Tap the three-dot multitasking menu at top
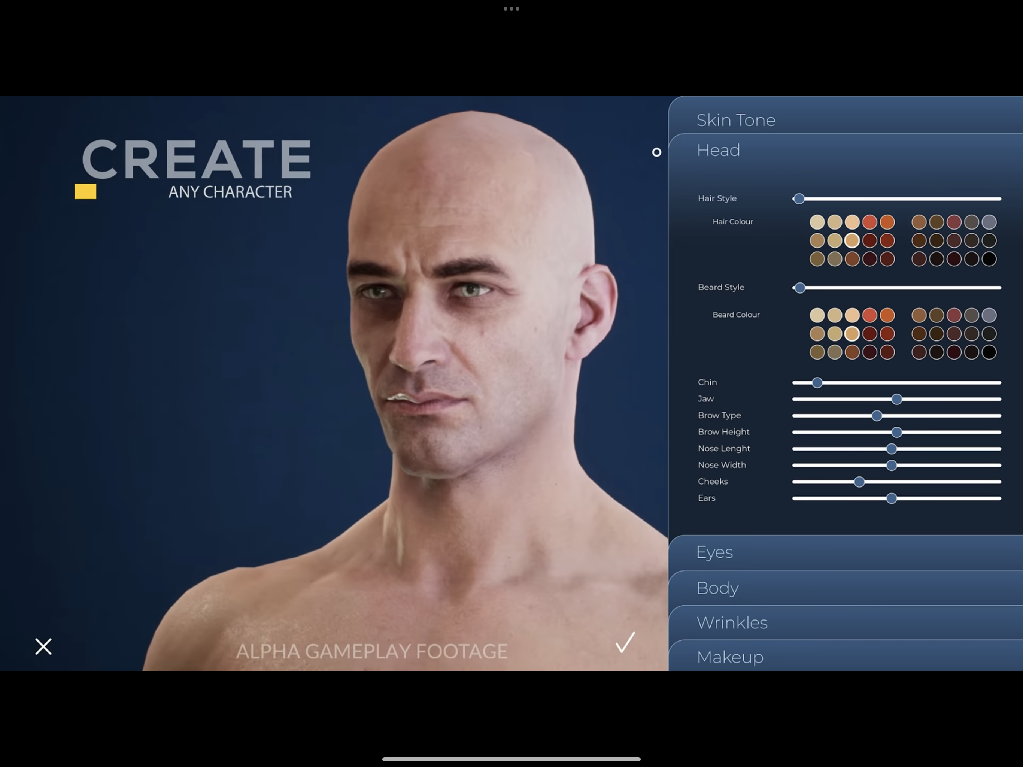Screen dimensions: 1023x767 tap(511, 9)
